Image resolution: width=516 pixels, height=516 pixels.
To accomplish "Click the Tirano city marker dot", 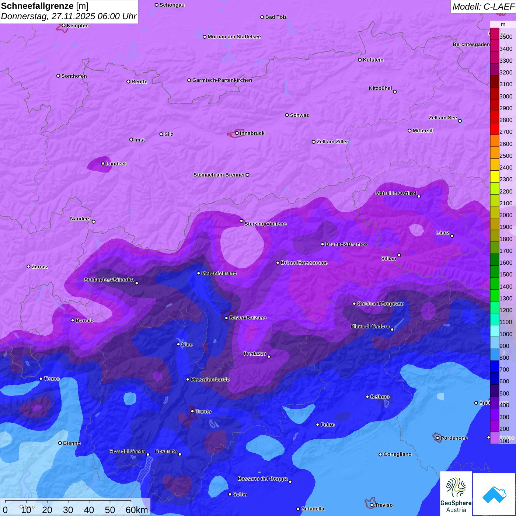I will click(41, 379).
